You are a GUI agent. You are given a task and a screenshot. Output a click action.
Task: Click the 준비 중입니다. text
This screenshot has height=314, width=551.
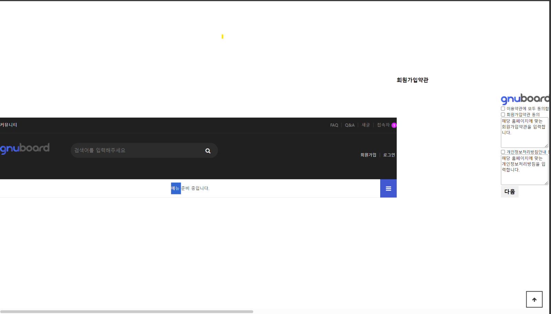[x=195, y=188]
